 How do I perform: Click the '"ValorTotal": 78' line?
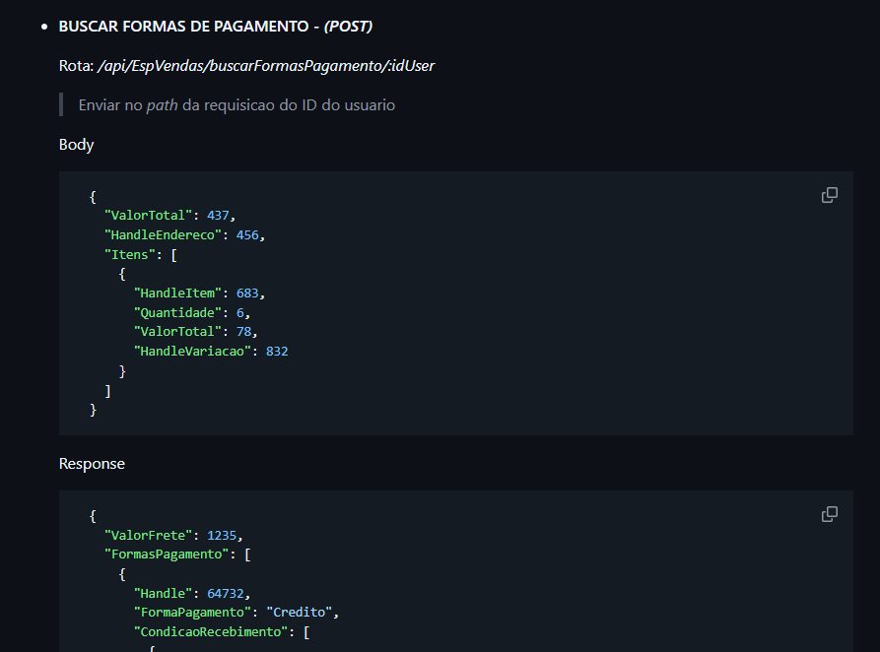click(195, 332)
